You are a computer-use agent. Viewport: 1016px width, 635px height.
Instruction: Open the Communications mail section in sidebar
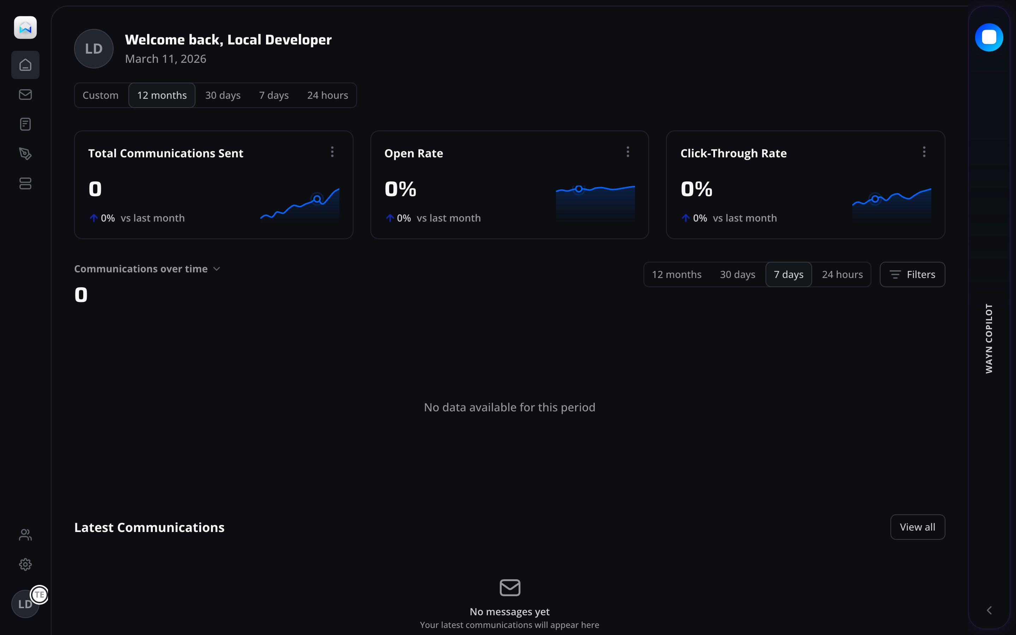pyautogui.click(x=25, y=94)
